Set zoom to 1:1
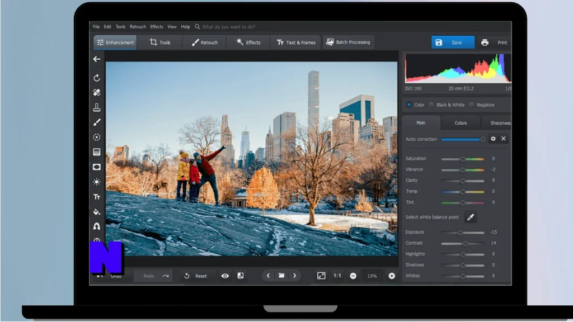Screen dimensions: 573x322 point(337,276)
